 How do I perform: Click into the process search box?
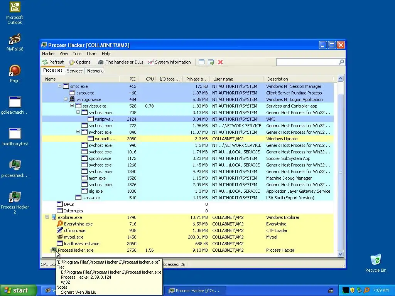click(x=307, y=62)
